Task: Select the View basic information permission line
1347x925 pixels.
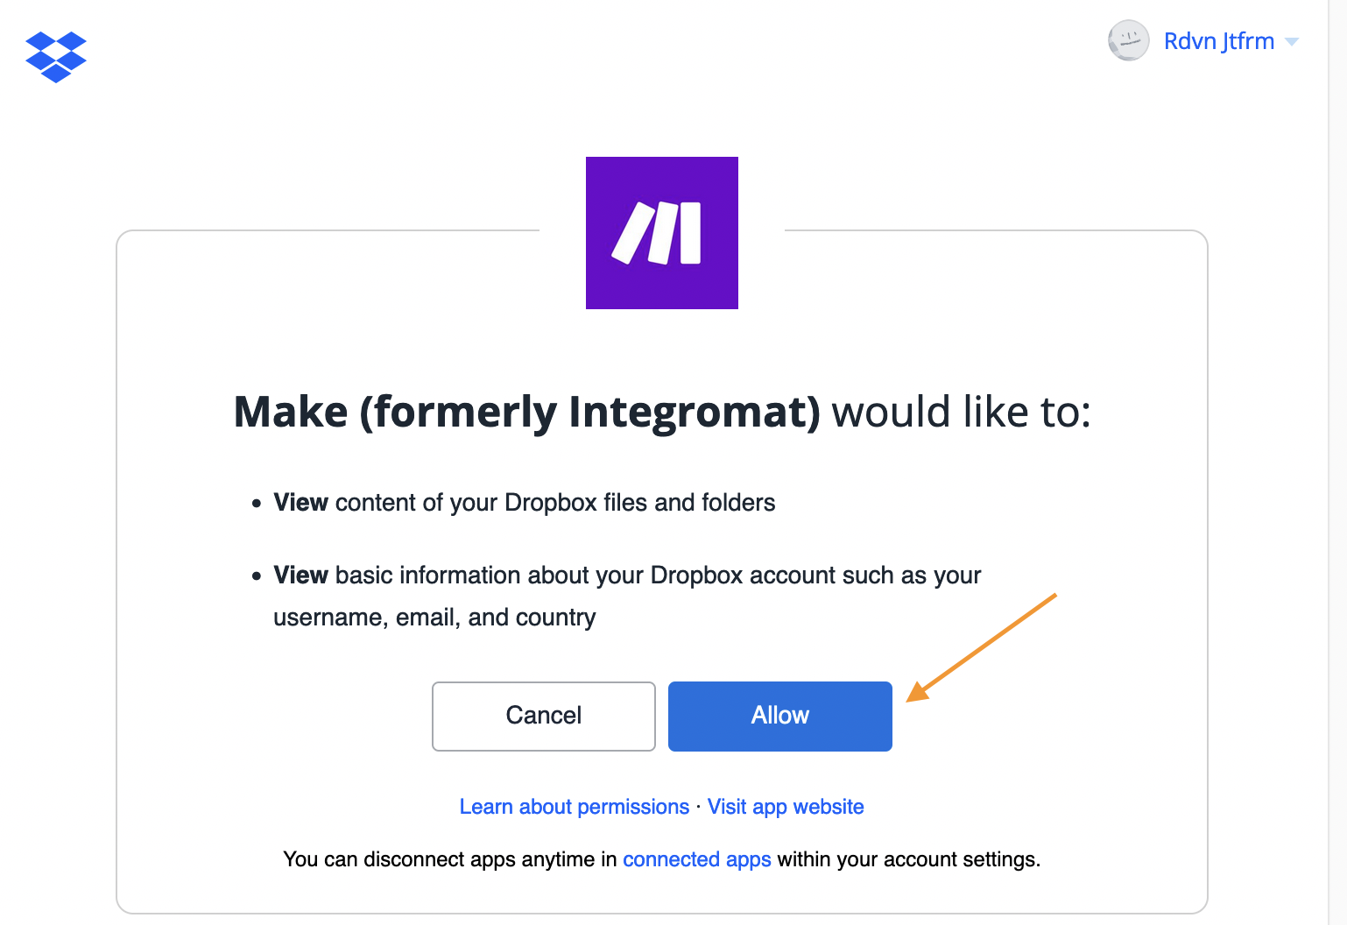Action: [x=627, y=575]
